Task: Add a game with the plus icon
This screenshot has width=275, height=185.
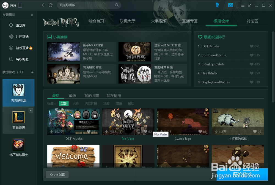Action: tap(32, 72)
